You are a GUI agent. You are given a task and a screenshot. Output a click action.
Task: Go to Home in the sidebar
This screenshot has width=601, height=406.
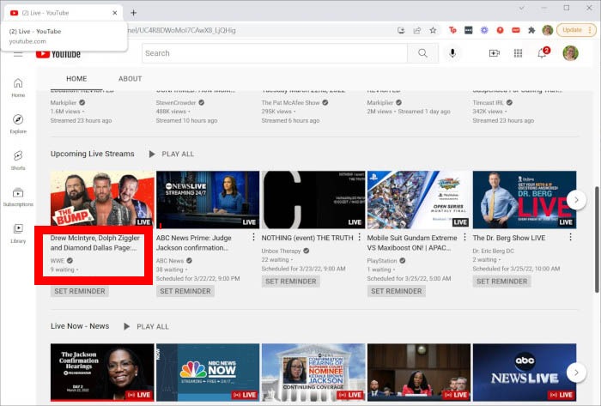click(x=18, y=88)
